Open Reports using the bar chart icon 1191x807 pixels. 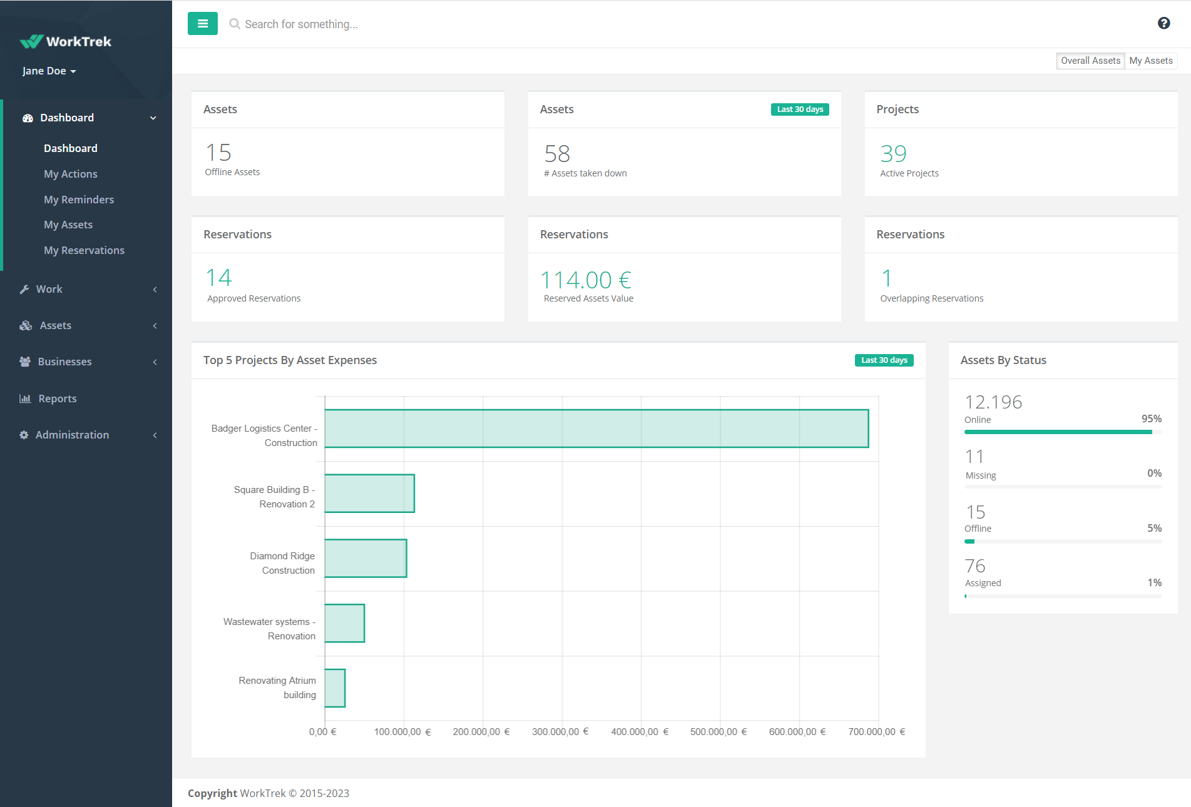click(x=26, y=398)
